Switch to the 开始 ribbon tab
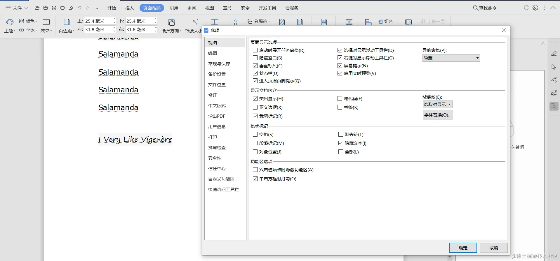Image resolution: width=560 pixels, height=261 pixels. 112,8
